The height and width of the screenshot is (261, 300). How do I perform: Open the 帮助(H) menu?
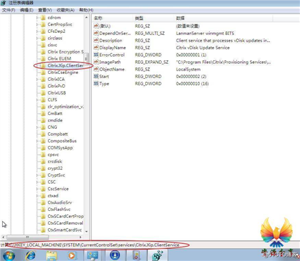[86, 10]
